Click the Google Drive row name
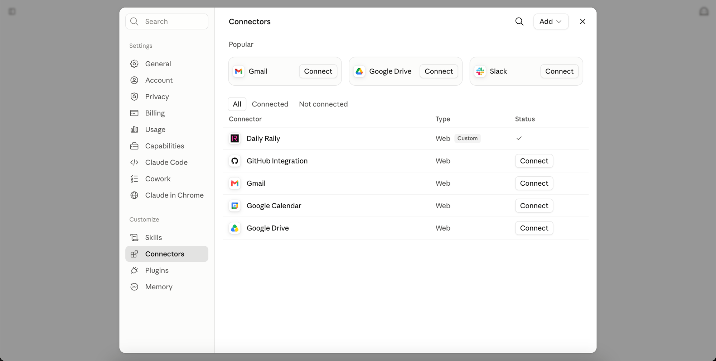 268,228
